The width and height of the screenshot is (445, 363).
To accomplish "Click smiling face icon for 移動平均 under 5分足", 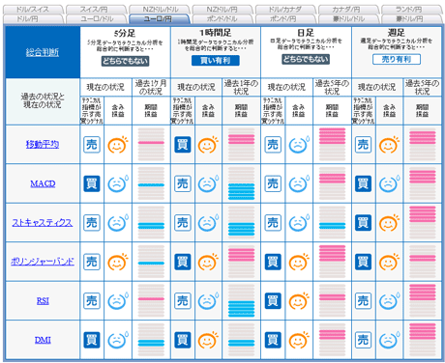I will coord(118,145).
